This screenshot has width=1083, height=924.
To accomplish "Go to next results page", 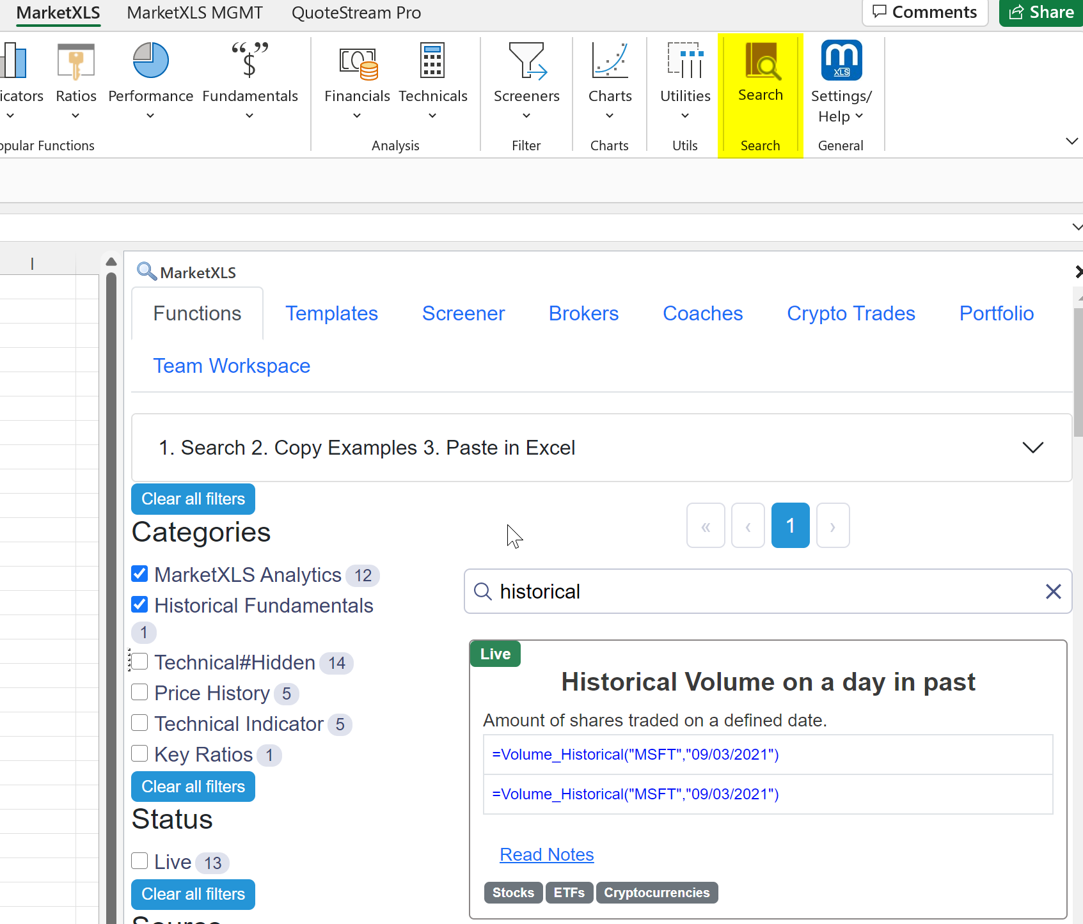I will 833,526.
